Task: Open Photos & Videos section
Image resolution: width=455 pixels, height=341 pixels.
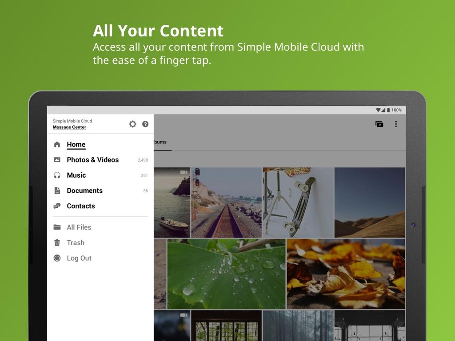Action: [x=100, y=160]
